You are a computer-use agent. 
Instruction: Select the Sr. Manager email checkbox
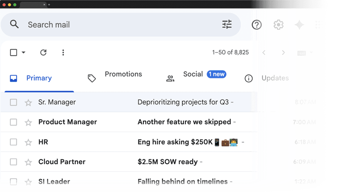14,102
